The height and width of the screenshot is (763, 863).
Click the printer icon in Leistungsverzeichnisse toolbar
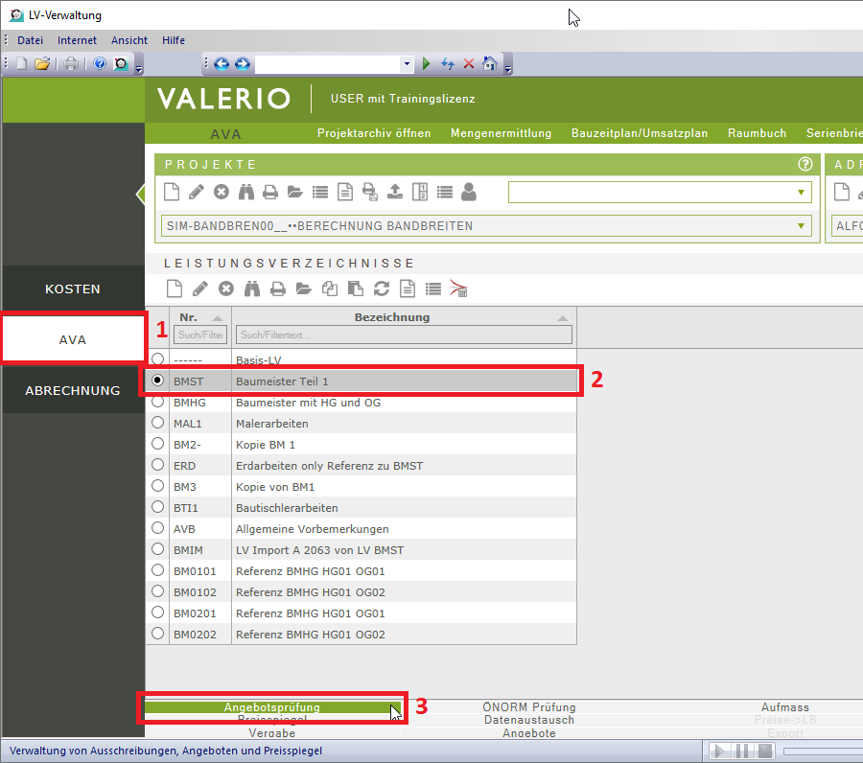(278, 289)
